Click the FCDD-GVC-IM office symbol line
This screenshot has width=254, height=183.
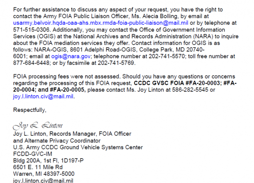tap(33, 154)
